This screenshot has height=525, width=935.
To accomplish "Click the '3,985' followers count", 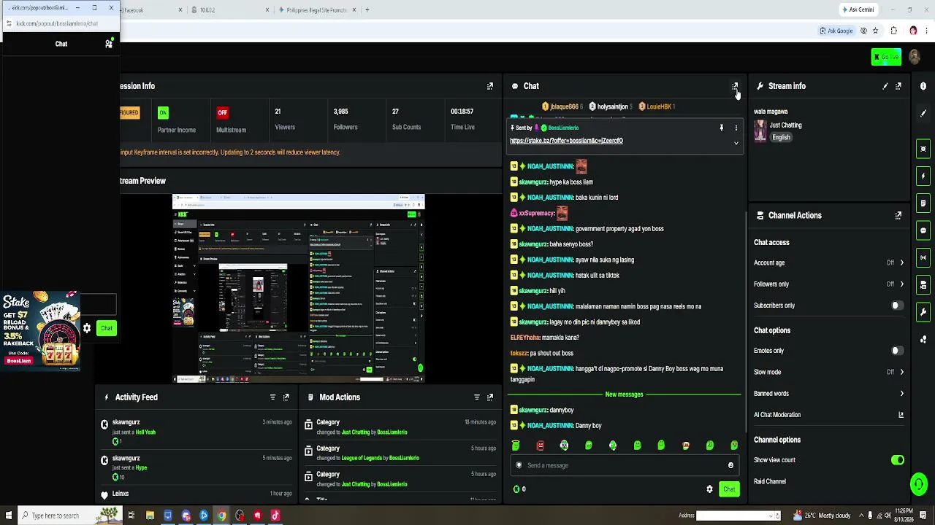I will pyautogui.click(x=340, y=112).
